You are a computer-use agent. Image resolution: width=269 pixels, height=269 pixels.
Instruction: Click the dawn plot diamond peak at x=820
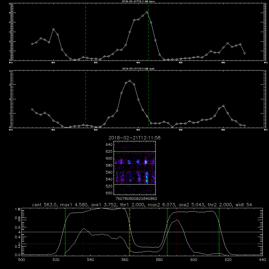53,29
